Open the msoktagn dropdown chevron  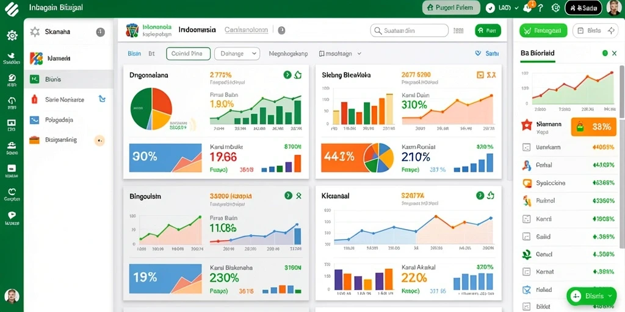359,54
